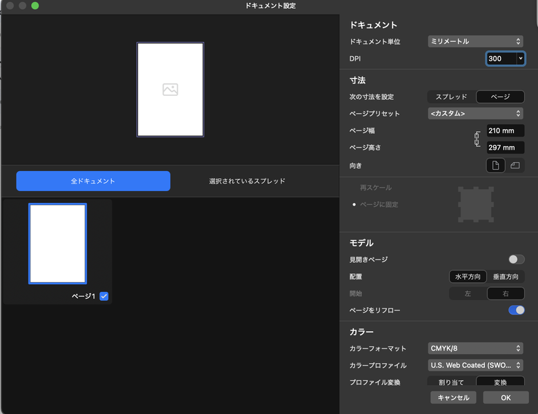Image resolution: width=538 pixels, height=414 pixels.
Task: Select the ページ1 thumbnail
Action: coord(58,244)
